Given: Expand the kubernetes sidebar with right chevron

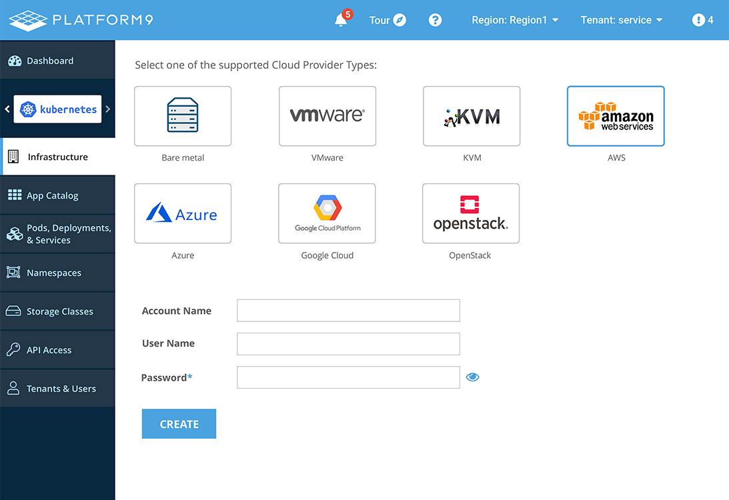Looking at the screenshot, I should coord(109,109).
